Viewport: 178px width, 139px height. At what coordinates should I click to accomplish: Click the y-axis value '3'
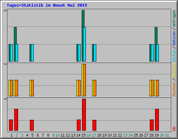click(x=5, y=10)
